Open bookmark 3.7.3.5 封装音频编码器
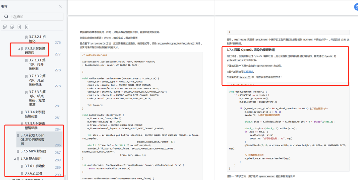Screen dimensions: 358x180 [35, 126]
